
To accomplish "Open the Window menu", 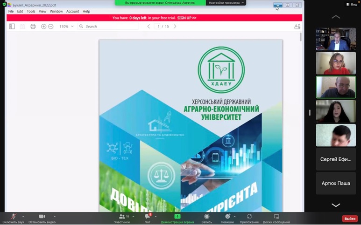I will coord(56,11).
